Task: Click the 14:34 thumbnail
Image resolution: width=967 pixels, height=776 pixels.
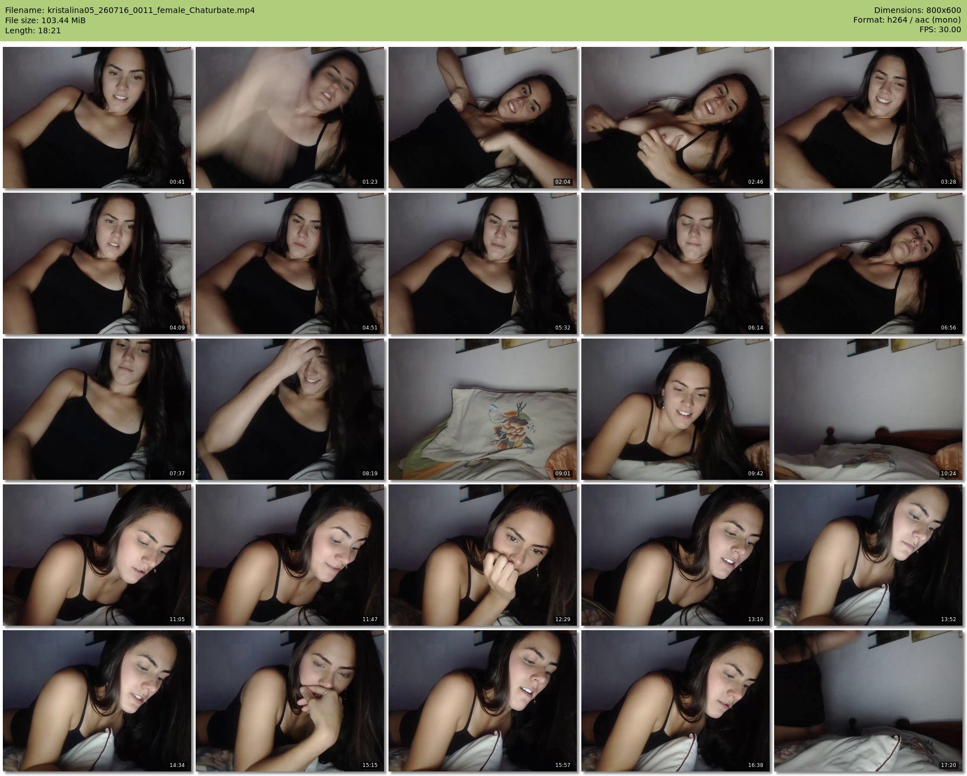Action: [97, 701]
